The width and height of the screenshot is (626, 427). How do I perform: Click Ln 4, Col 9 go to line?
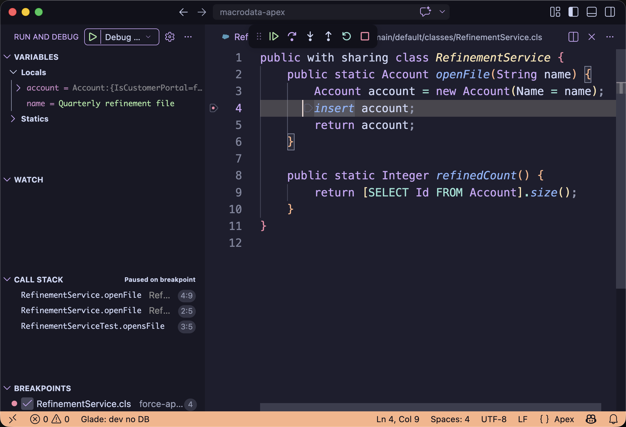tap(398, 419)
